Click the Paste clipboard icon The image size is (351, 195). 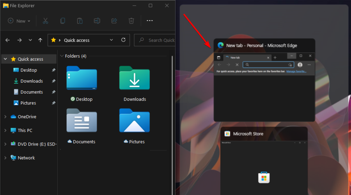80,21
